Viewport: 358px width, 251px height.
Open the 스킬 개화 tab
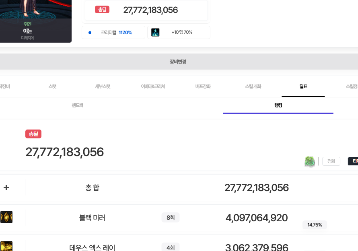click(253, 86)
